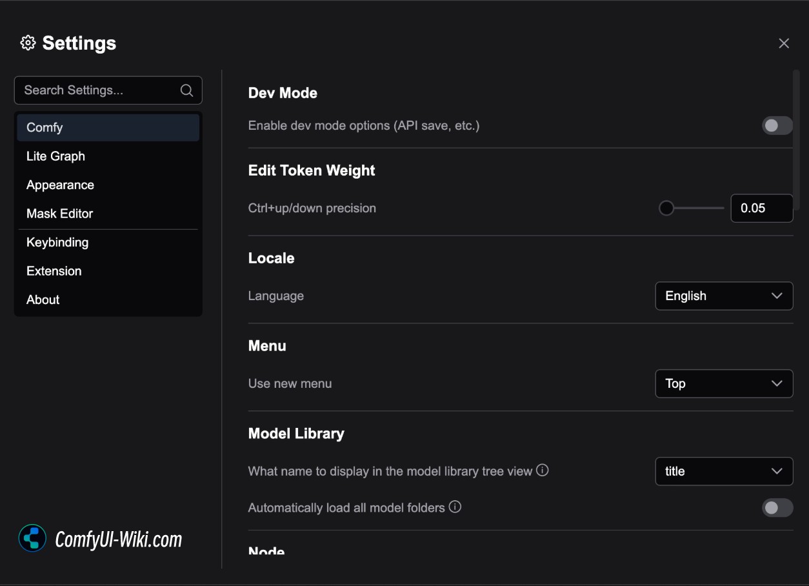Toggle Automatically load all model folders

(x=777, y=508)
